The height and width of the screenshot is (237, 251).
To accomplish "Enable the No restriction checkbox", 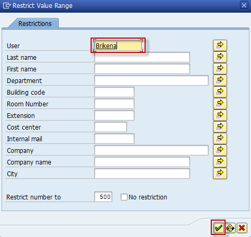I will coord(124,197).
